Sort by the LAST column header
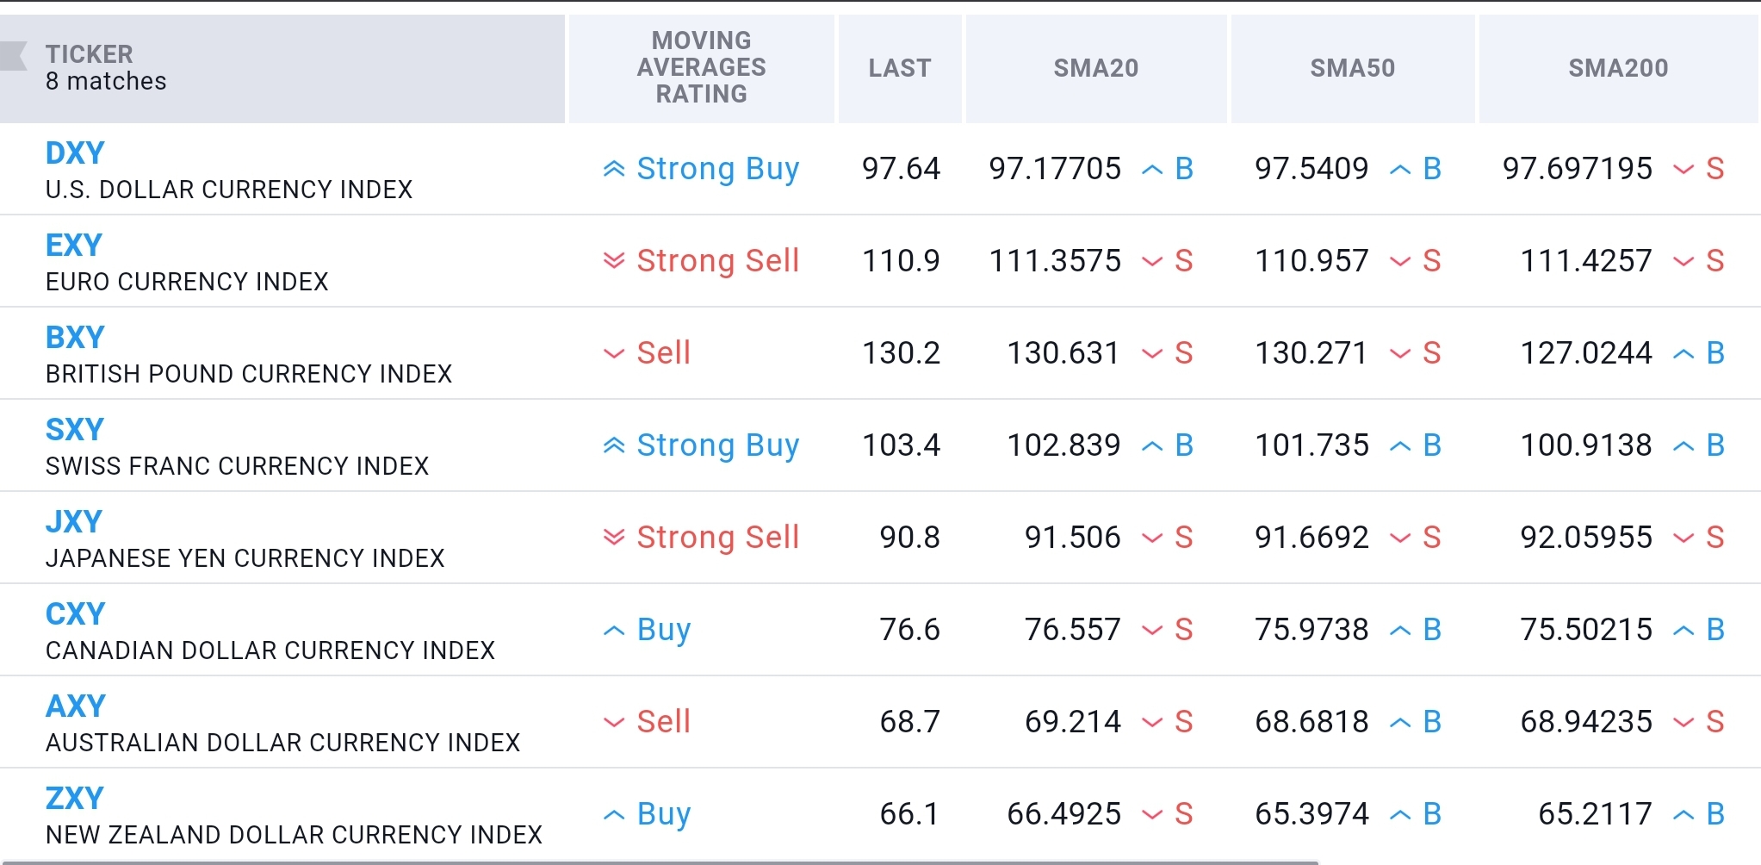 pos(899,68)
